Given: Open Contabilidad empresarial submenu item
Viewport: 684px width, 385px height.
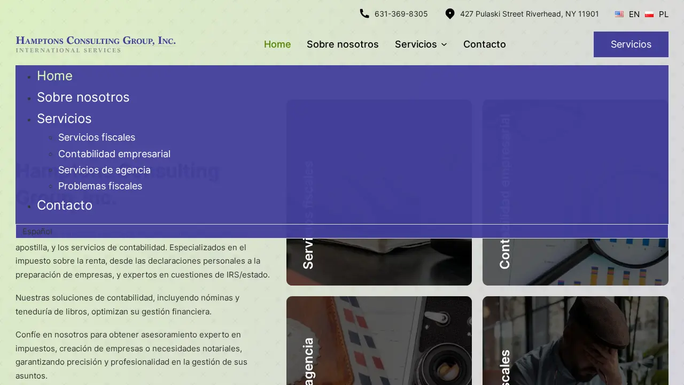Looking at the screenshot, I should click(114, 154).
